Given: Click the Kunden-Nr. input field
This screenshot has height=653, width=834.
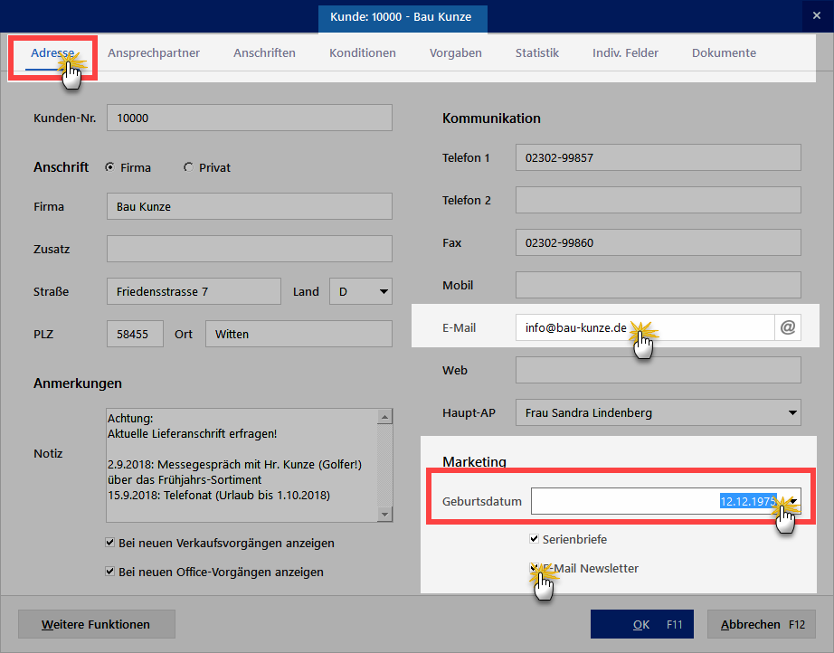Looking at the screenshot, I should [250, 118].
